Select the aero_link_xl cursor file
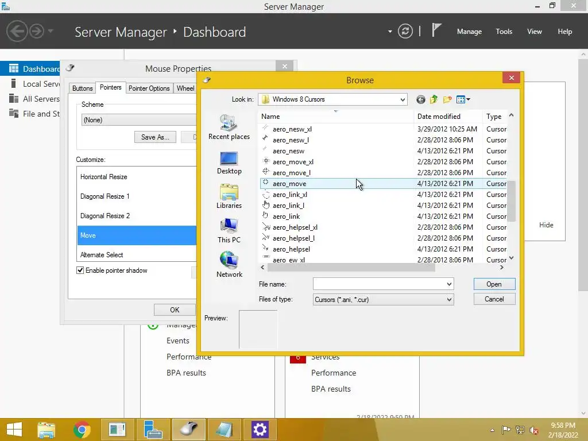The width and height of the screenshot is (588, 441). (x=383, y=194)
